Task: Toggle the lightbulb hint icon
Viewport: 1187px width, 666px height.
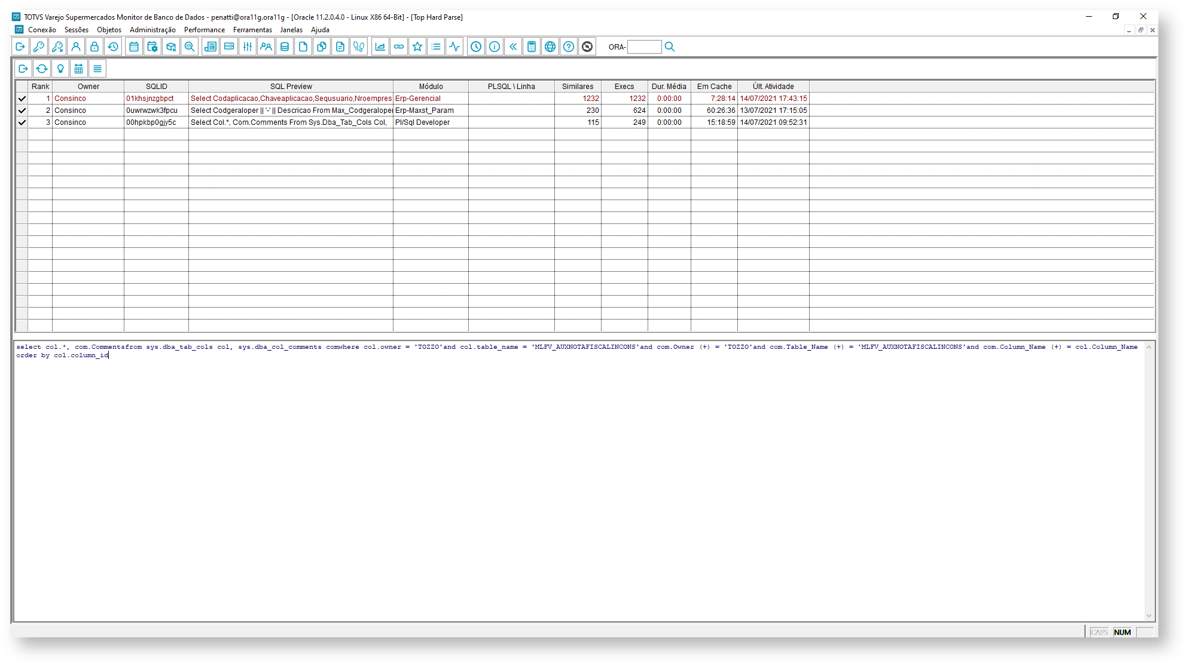Action: pyautogui.click(x=60, y=68)
